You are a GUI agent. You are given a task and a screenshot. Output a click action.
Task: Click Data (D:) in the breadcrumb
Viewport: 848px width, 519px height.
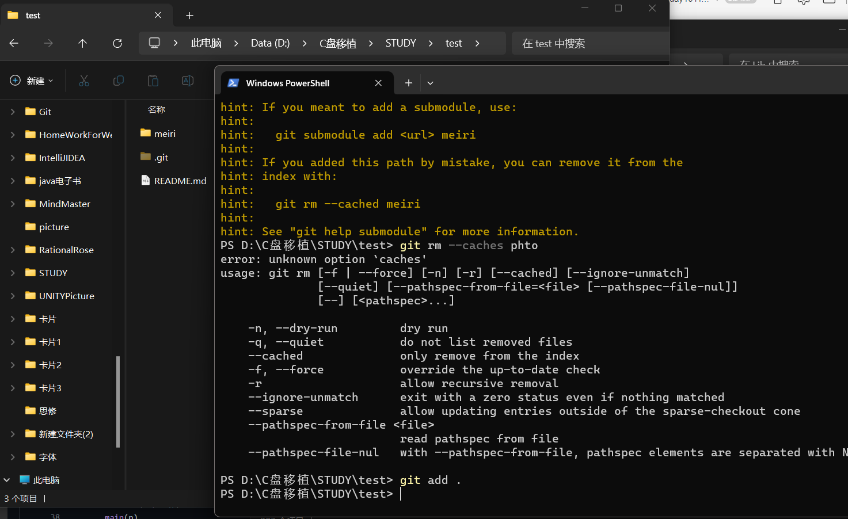270,43
